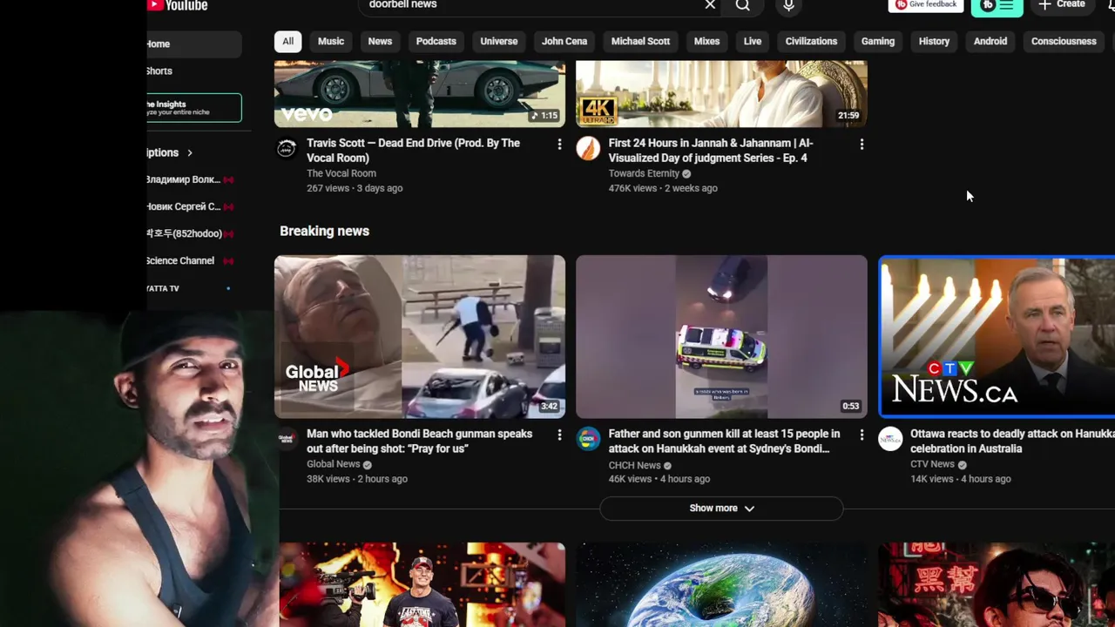Open the Global News channel avatar

tap(287, 439)
